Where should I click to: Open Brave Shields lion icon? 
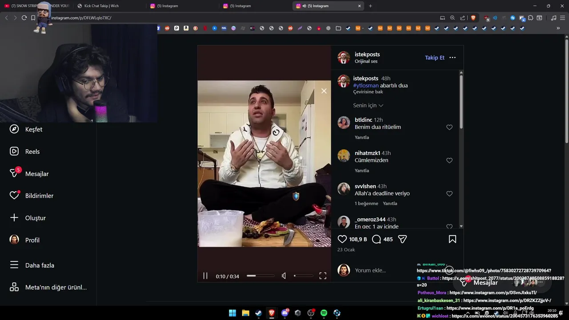[473, 18]
